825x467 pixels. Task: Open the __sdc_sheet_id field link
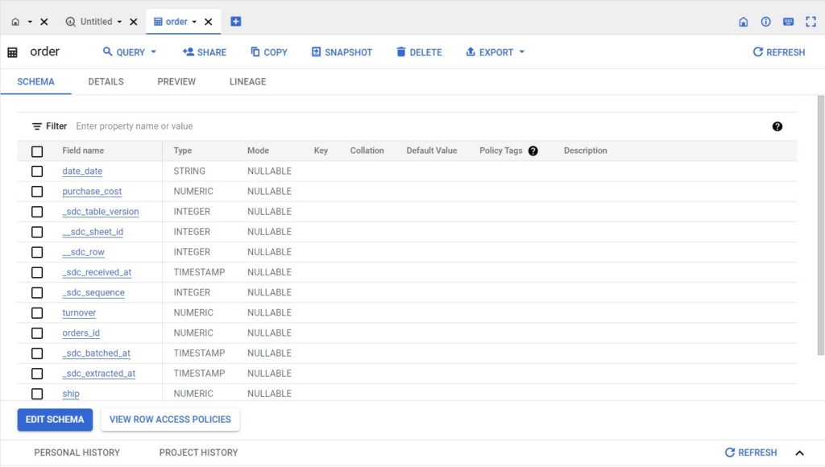[93, 232]
